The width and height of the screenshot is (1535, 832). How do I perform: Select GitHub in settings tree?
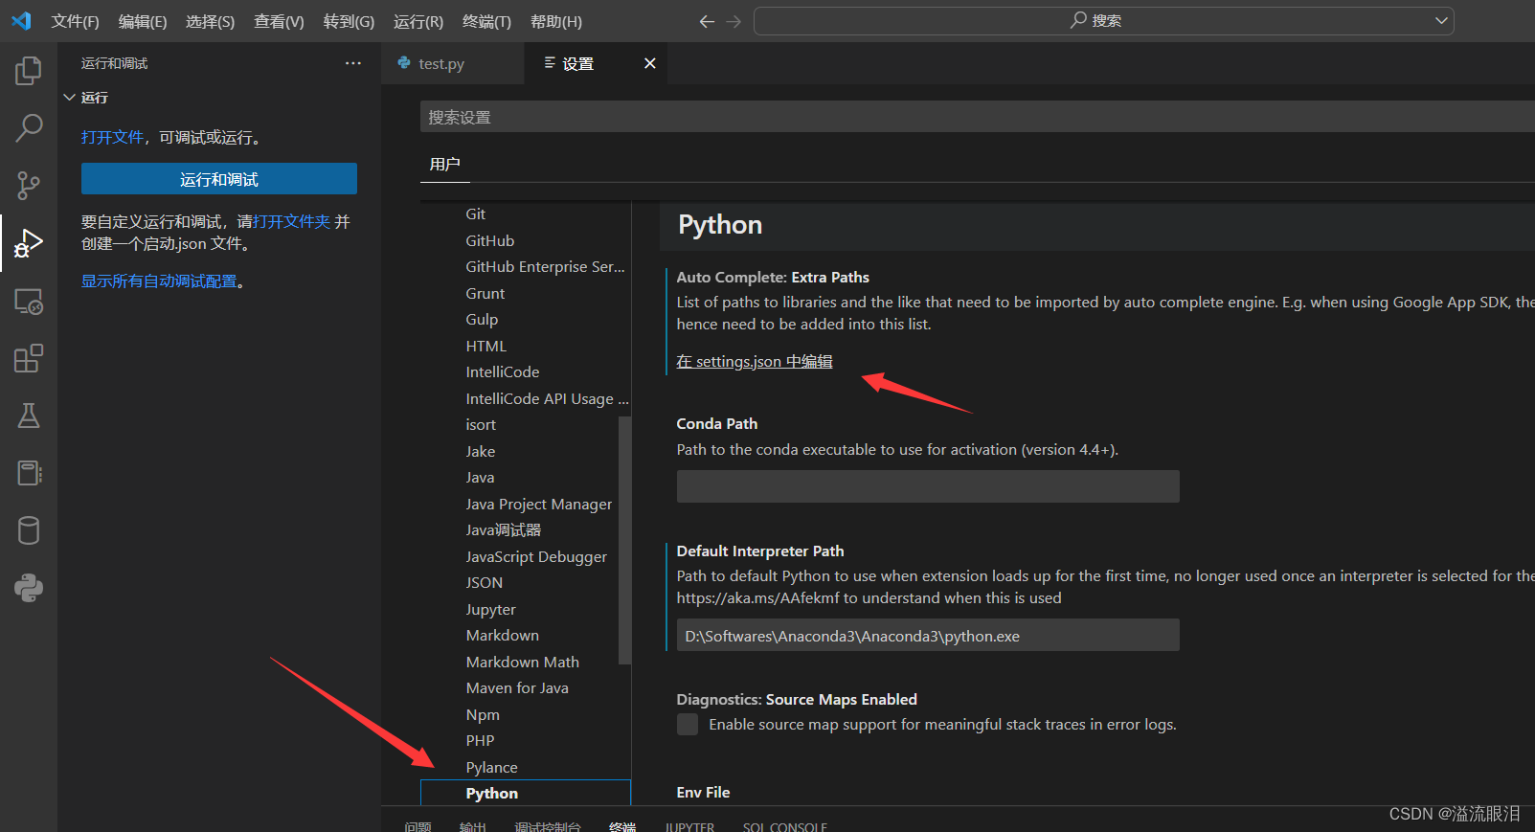click(490, 240)
